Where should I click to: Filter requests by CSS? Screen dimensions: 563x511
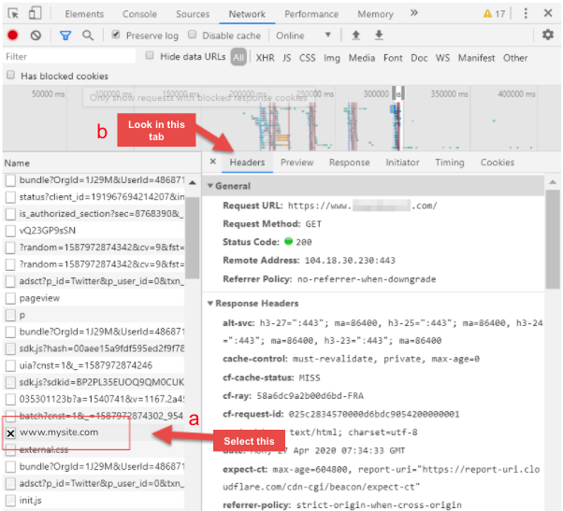308,58
